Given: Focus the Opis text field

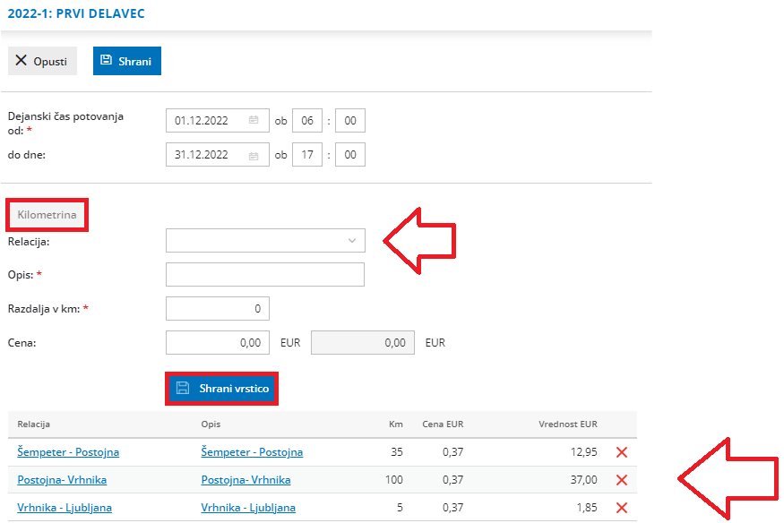Looking at the screenshot, I should click(265, 274).
